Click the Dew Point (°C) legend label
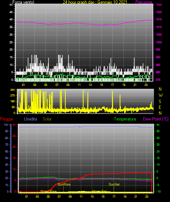The height and width of the screenshot is (202, 170). point(156,119)
